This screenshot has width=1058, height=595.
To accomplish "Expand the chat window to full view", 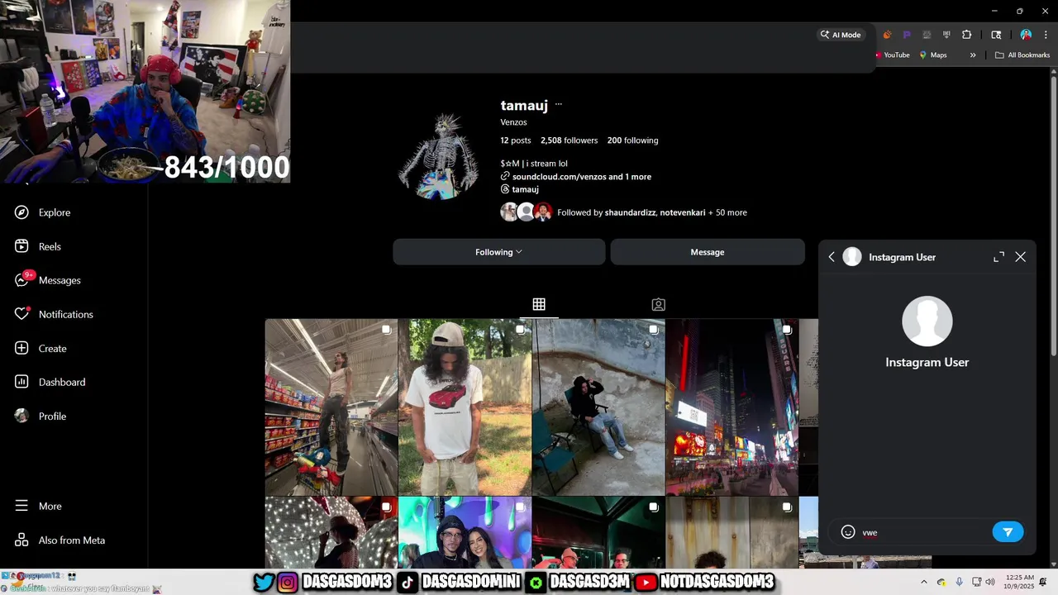I will tap(998, 257).
